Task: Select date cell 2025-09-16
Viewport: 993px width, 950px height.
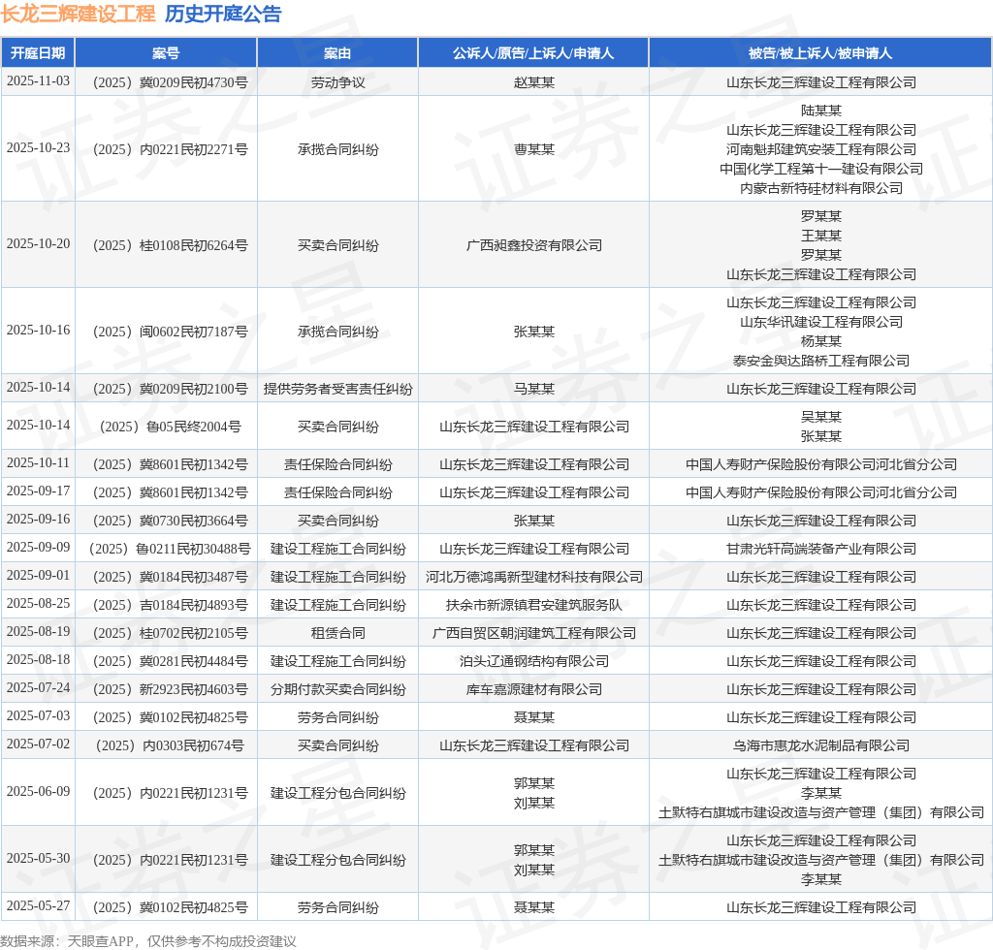Action: click(x=38, y=519)
